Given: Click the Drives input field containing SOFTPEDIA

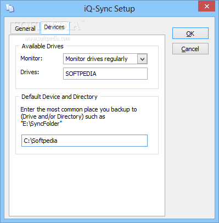Looking at the screenshot, I should pos(105,74).
